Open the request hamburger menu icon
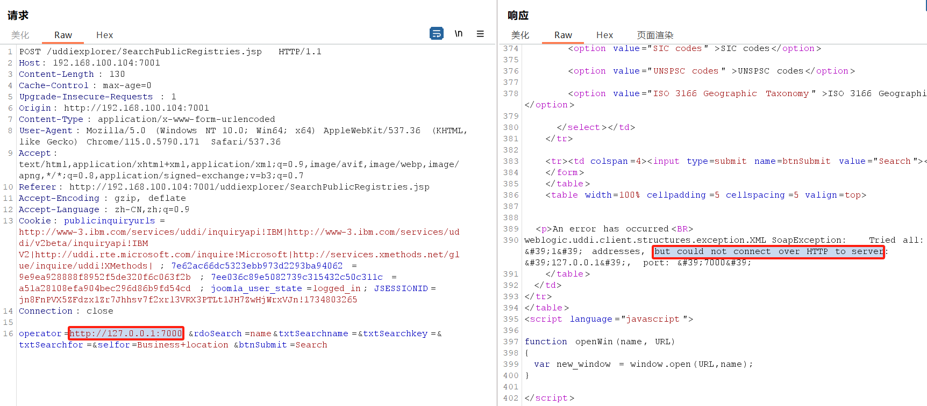Image resolution: width=927 pixels, height=406 pixels. pos(480,34)
